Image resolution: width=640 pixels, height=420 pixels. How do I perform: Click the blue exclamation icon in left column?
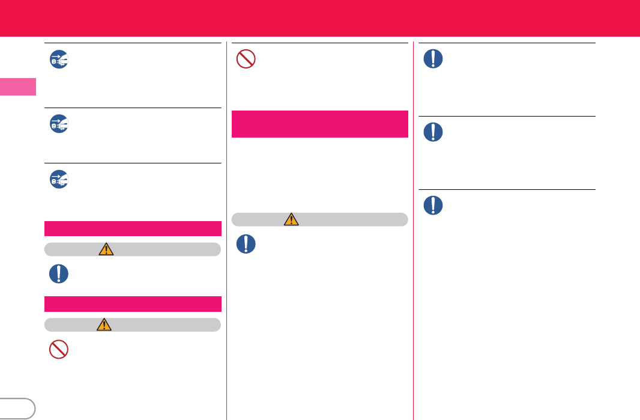pyautogui.click(x=59, y=273)
